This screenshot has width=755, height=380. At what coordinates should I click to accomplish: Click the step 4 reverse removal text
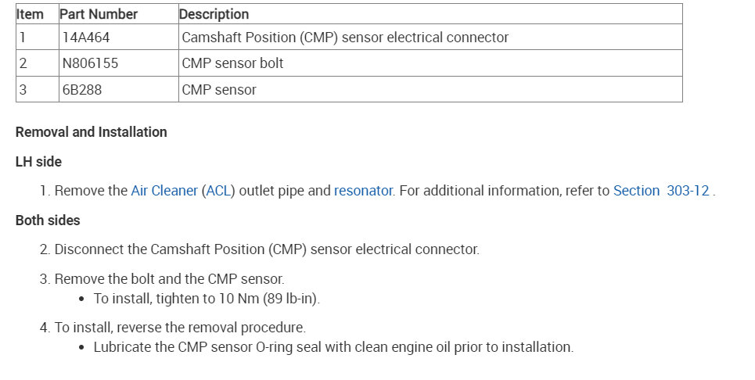point(180,327)
